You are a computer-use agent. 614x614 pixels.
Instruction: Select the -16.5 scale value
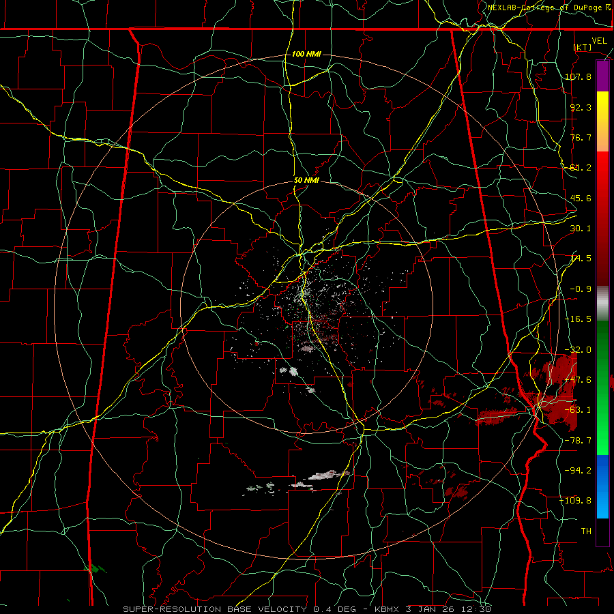(x=578, y=319)
